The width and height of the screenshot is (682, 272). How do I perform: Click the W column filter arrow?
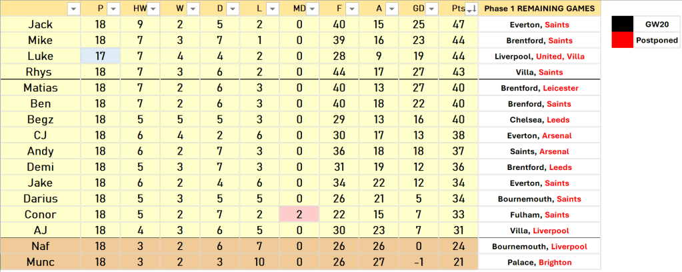click(x=193, y=9)
